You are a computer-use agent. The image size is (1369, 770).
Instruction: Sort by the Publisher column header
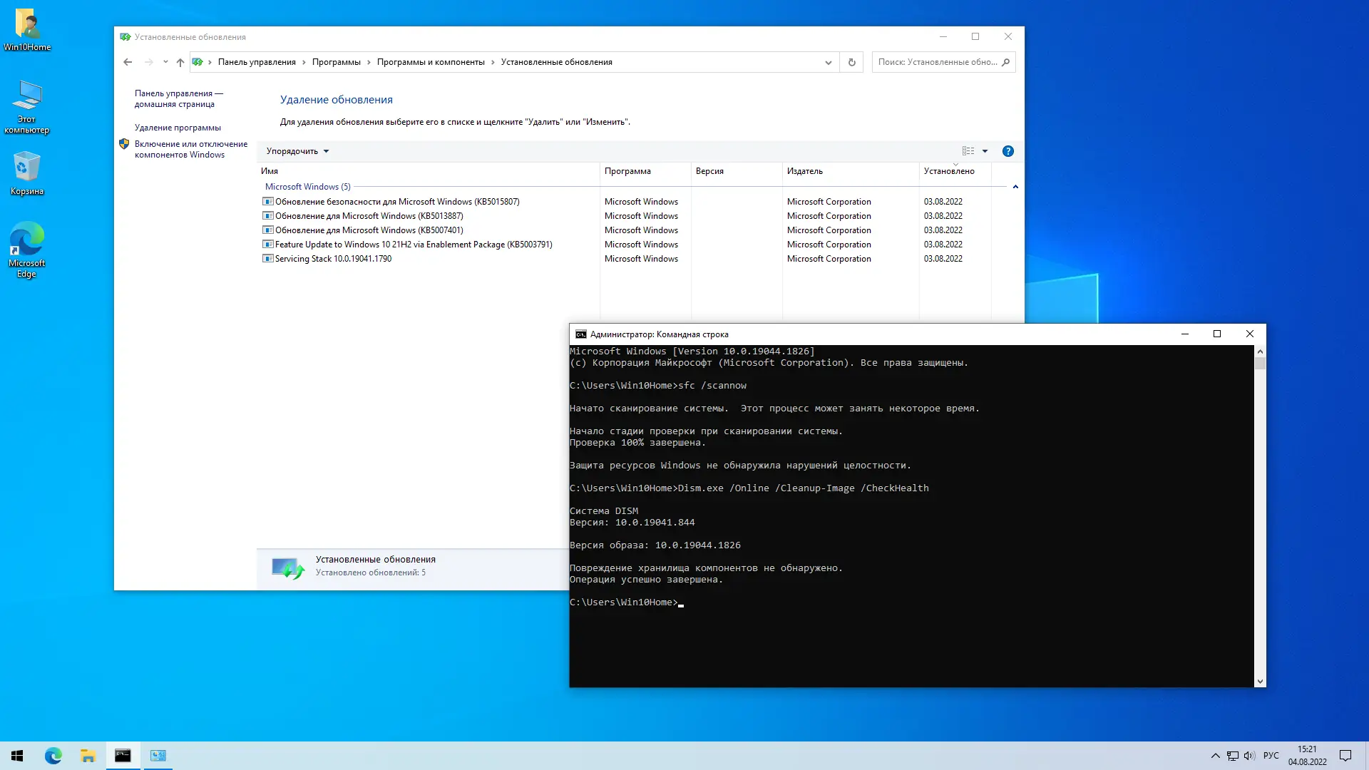pos(805,171)
